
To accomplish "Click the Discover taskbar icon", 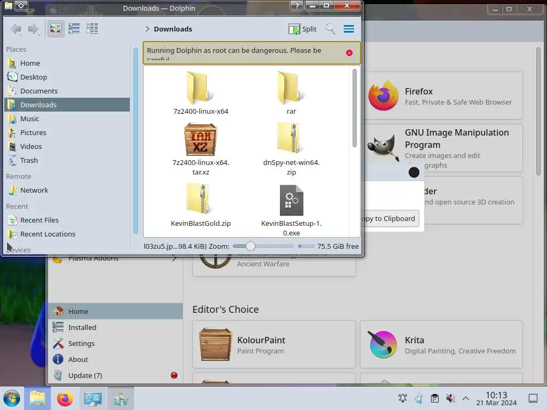I will pos(120,398).
